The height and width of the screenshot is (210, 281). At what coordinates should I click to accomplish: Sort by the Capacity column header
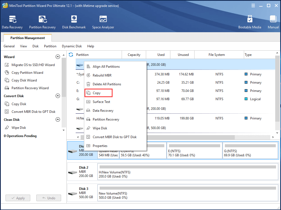pyautogui.click(x=134, y=55)
